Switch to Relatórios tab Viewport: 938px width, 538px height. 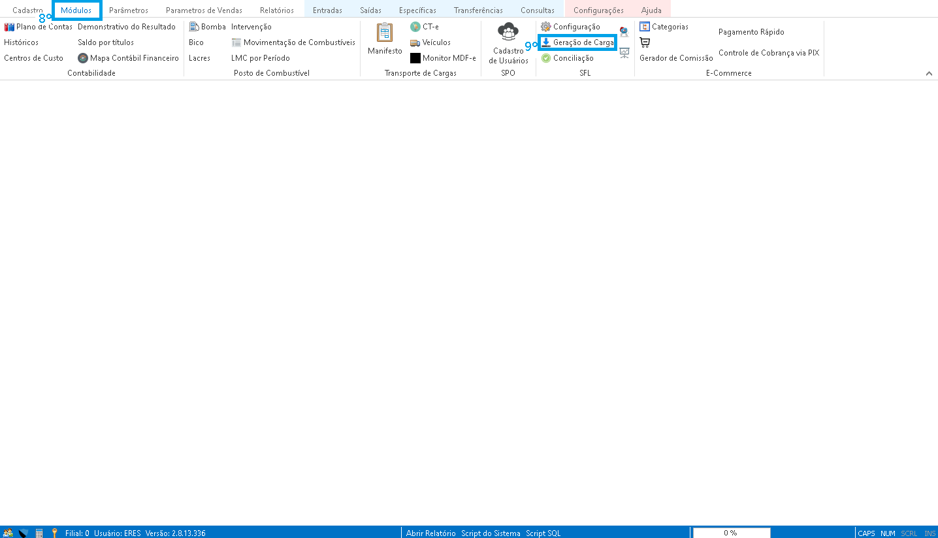click(277, 10)
